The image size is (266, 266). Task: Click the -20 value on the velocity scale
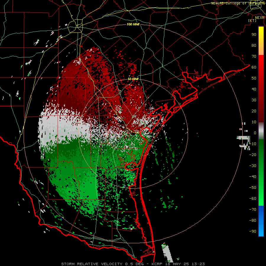(253, 155)
